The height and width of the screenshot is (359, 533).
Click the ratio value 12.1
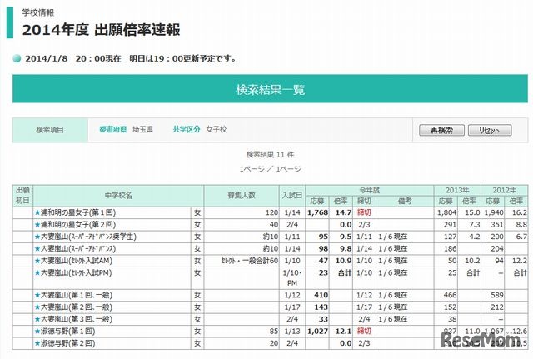pos(343,332)
